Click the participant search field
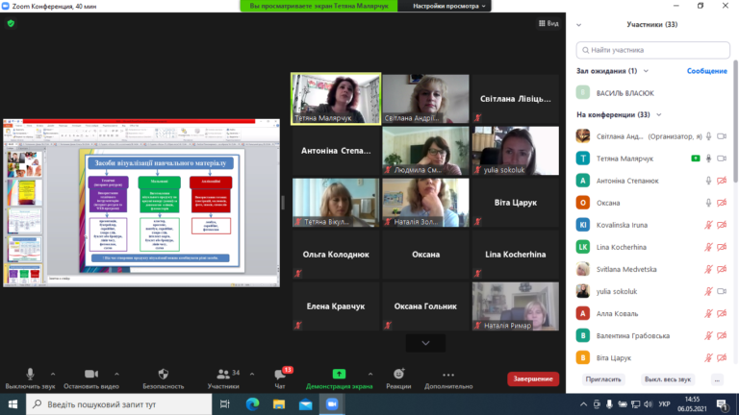 (x=652, y=50)
